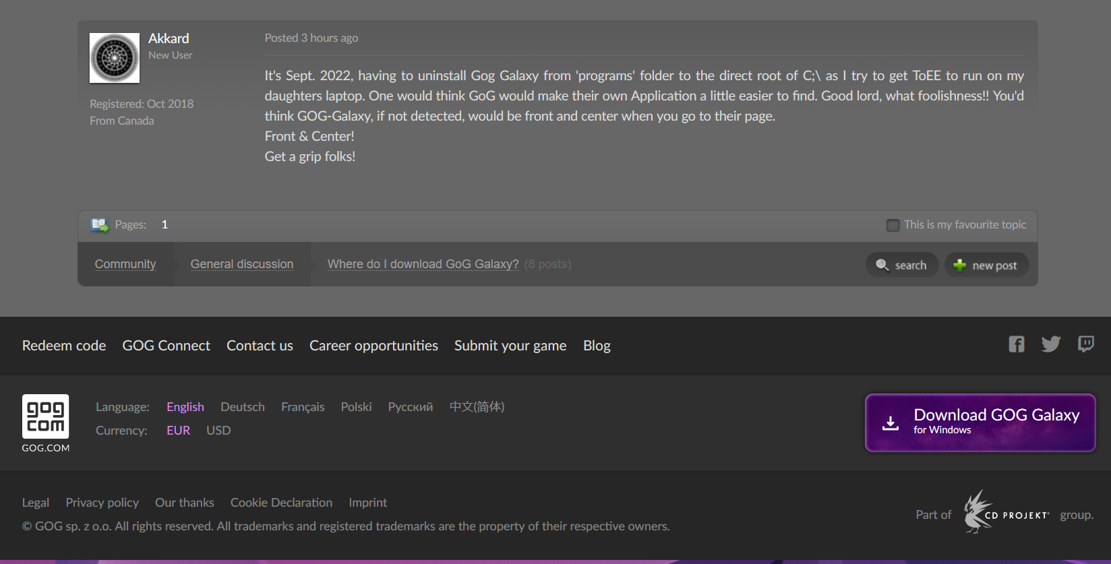This screenshot has width=1111, height=564.
Task: Select English language
Action: click(x=185, y=407)
